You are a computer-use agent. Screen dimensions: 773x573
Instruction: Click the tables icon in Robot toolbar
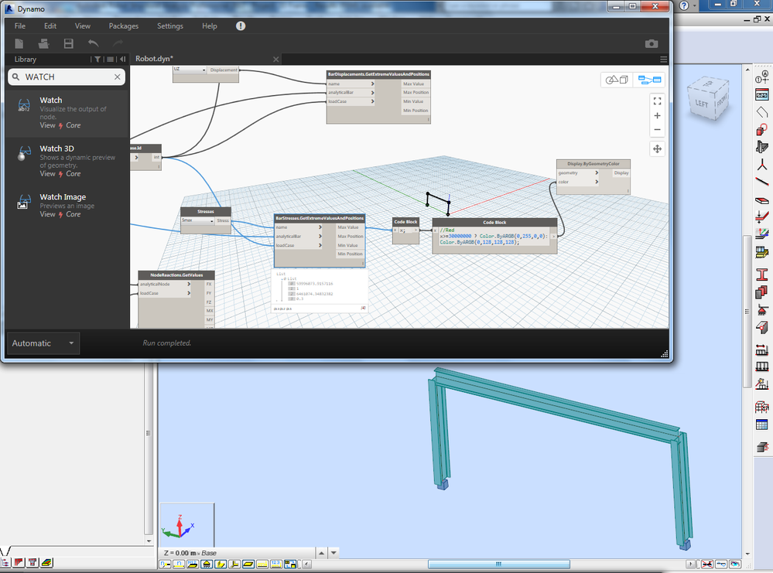click(x=761, y=425)
